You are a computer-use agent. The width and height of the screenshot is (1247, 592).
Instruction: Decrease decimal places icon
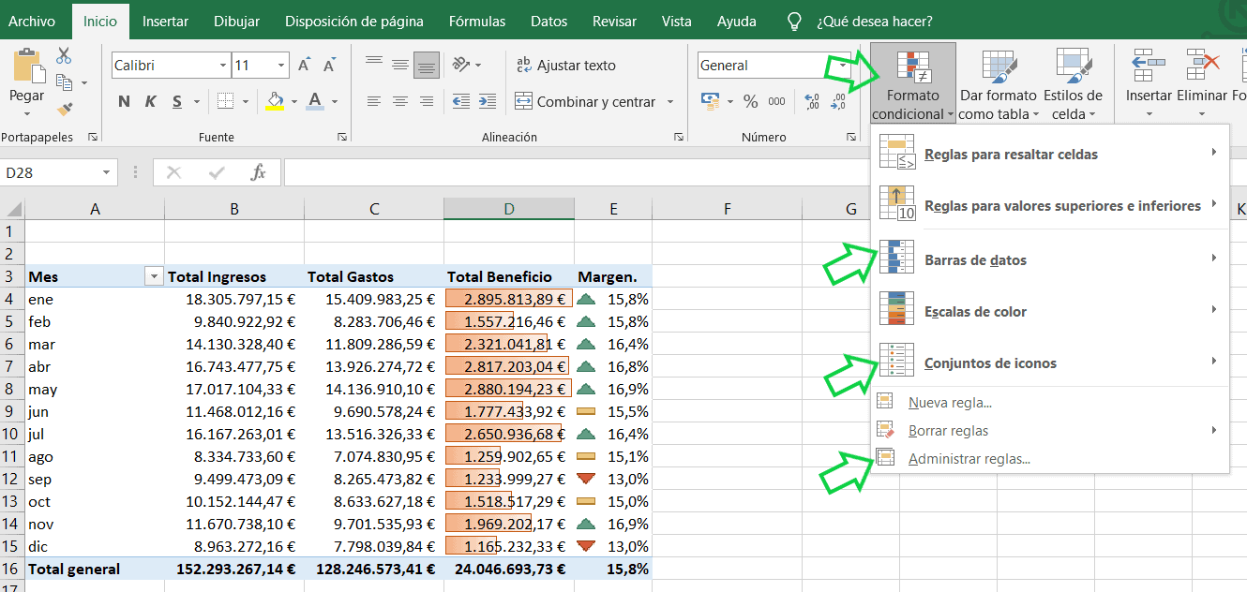click(836, 101)
